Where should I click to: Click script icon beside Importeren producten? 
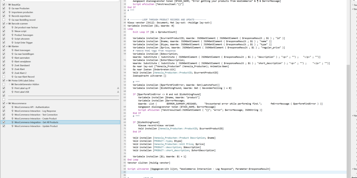tap(10, 12)
